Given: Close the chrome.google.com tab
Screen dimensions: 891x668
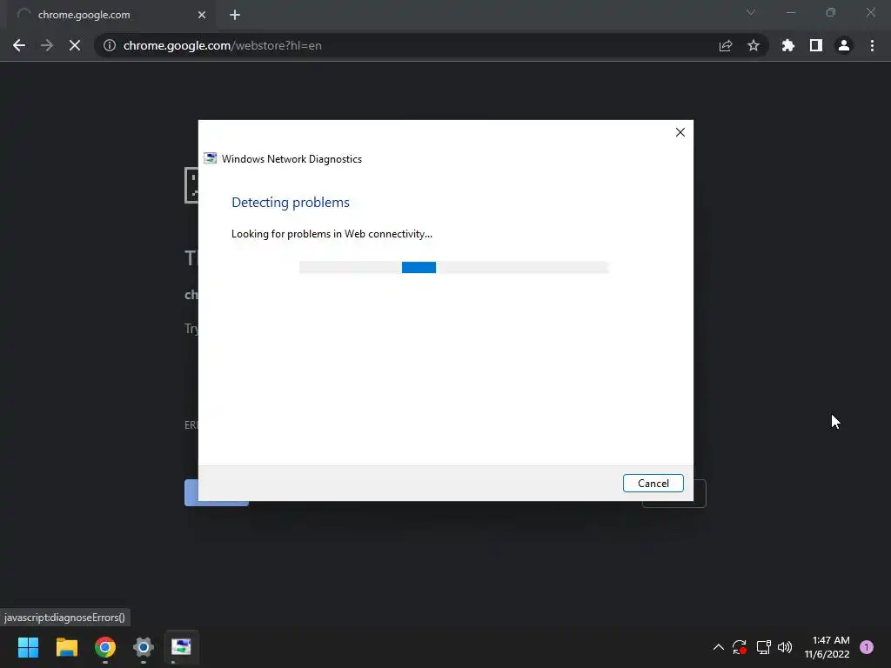Looking at the screenshot, I should tap(202, 15).
